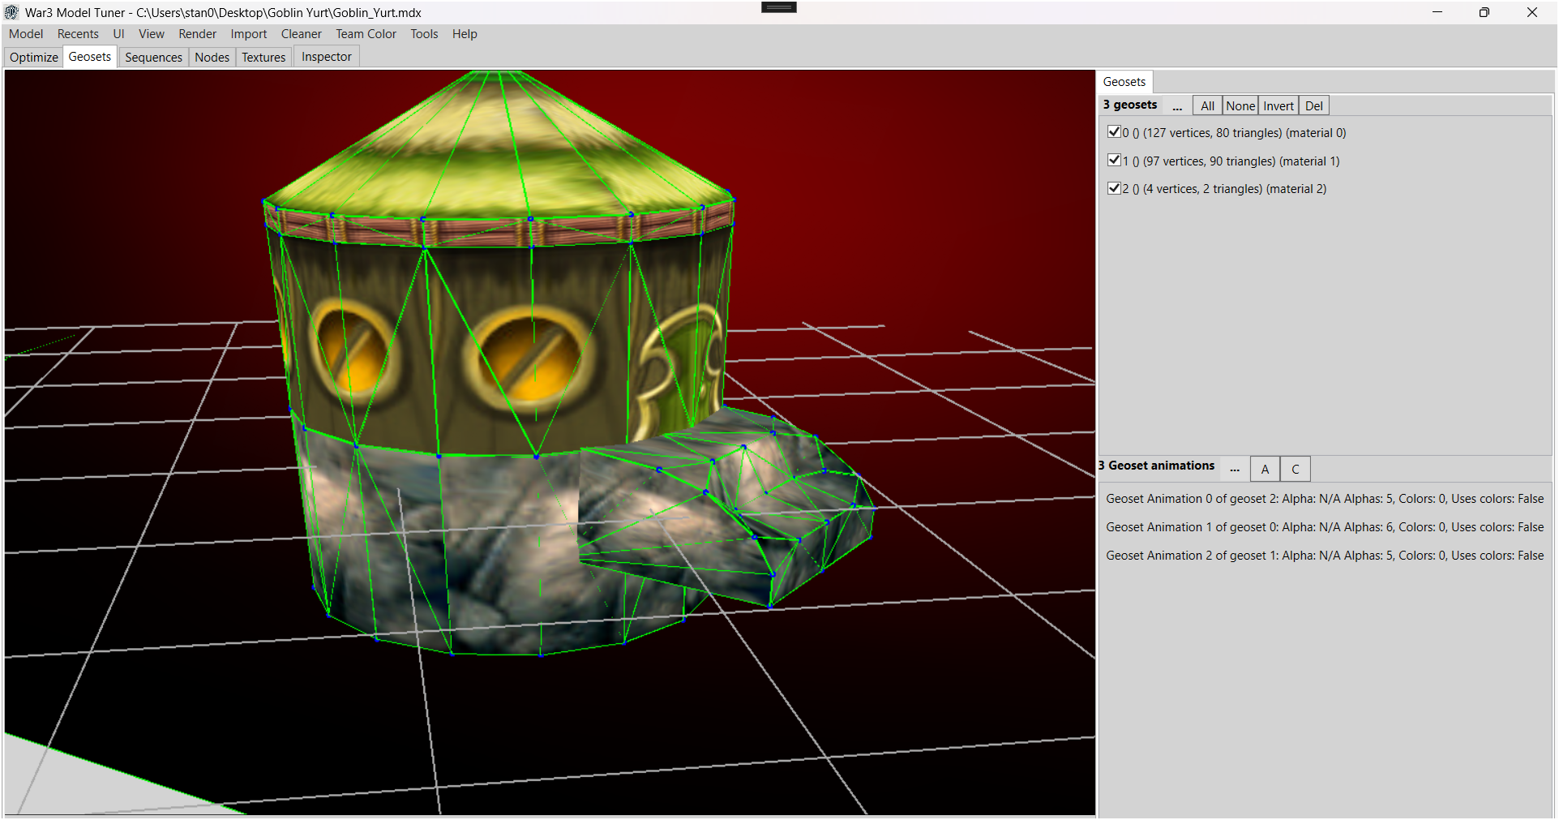Click the A geoset animation button

1265,470
